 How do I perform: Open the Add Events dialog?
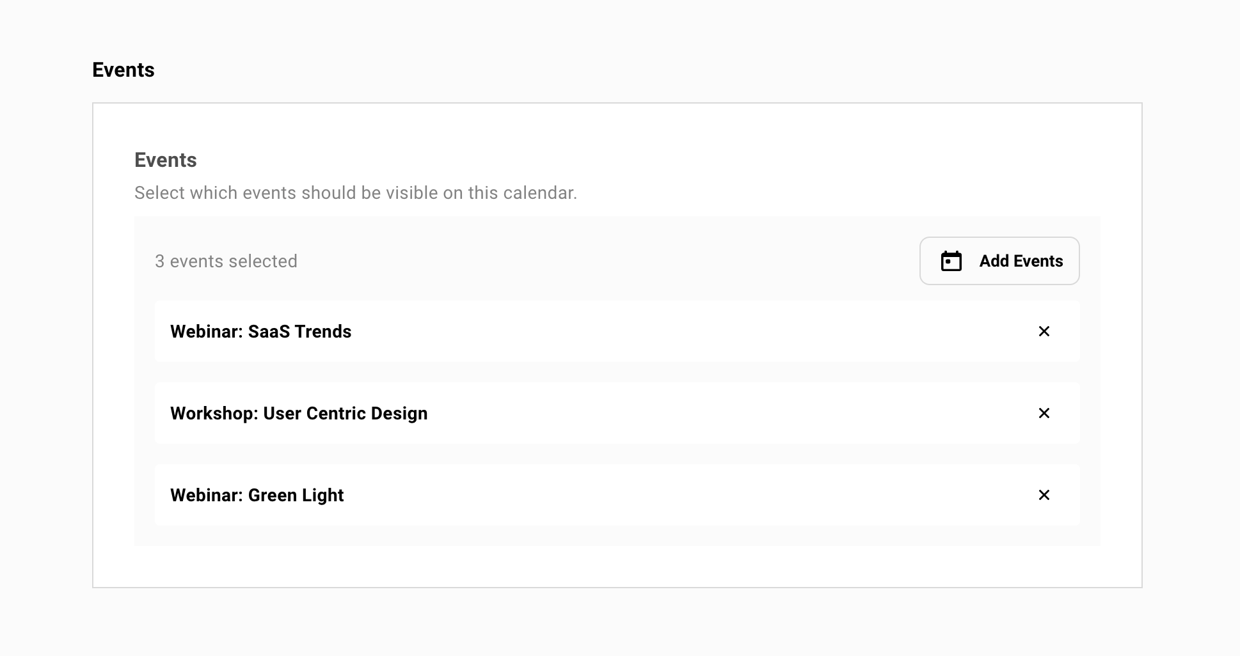999,261
